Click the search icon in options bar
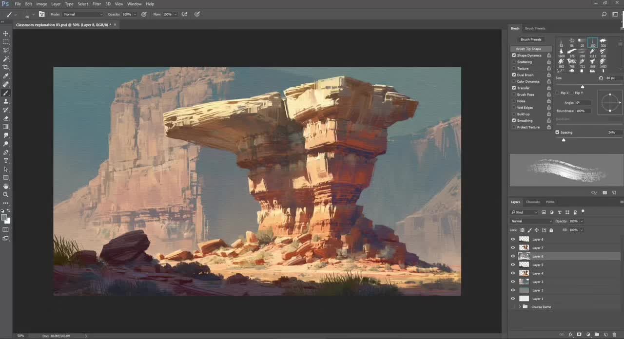The height and width of the screenshot is (339, 624). pos(604,14)
